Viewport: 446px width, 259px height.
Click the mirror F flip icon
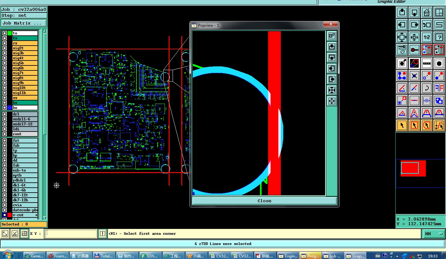pos(439,88)
